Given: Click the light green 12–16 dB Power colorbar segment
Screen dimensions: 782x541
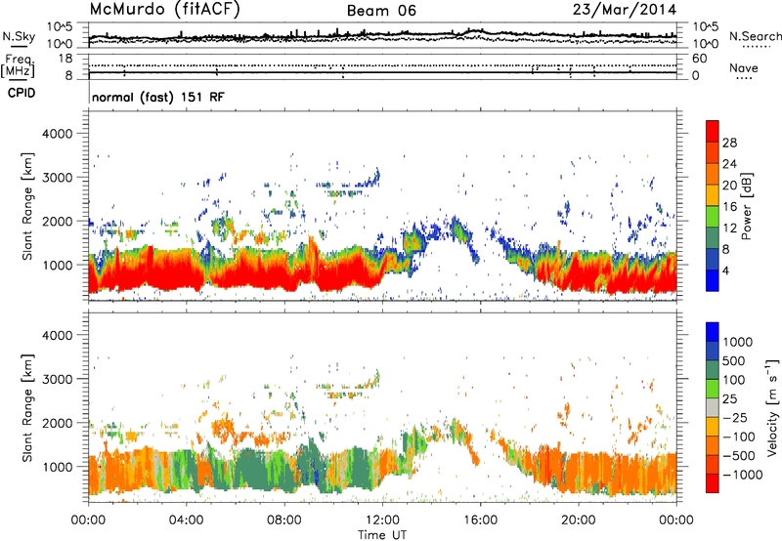Looking at the screenshot, I should point(713,217).
